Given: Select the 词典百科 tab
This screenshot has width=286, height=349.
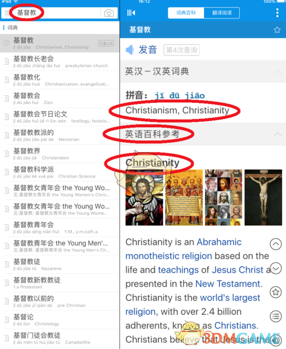Looking at the screenshot, I should (186, 13).
